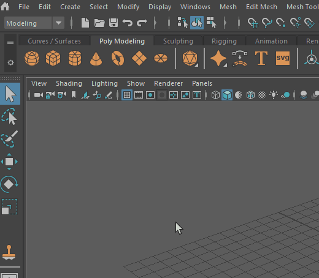Toggle Snap to grids icon
This screenshot has width=319, height=278.
[253, 23]
